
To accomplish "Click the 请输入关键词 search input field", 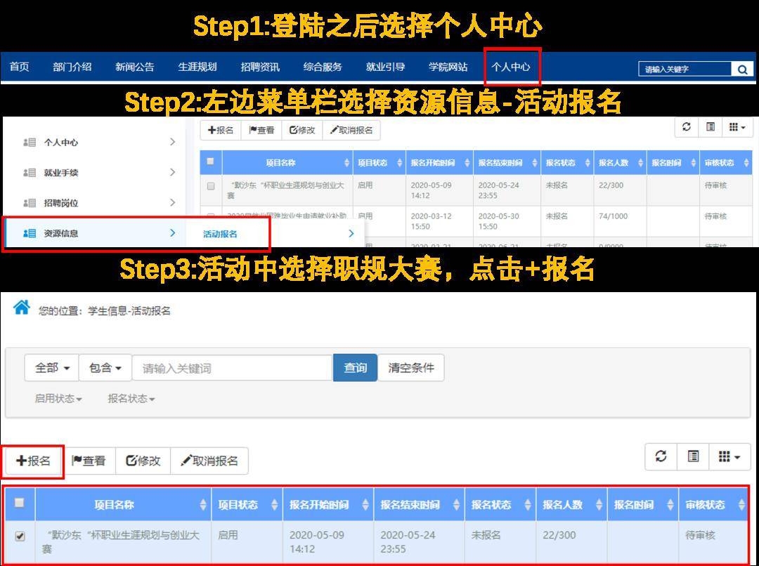I will 233,368.
